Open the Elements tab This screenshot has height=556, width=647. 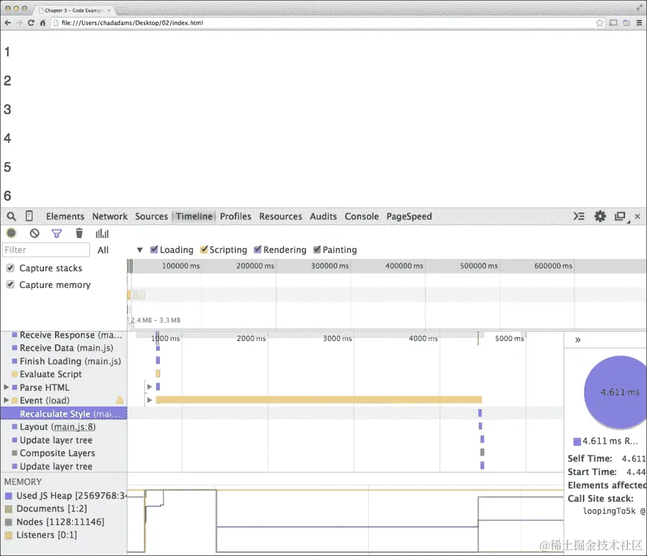pyautogui.click(x=65, y=216)
